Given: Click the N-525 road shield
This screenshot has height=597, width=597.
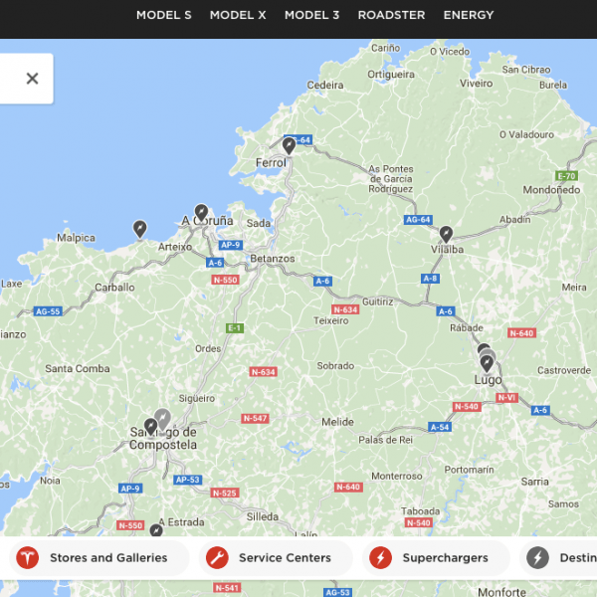Looking at the screenshot, I should (x=225, y=494).
